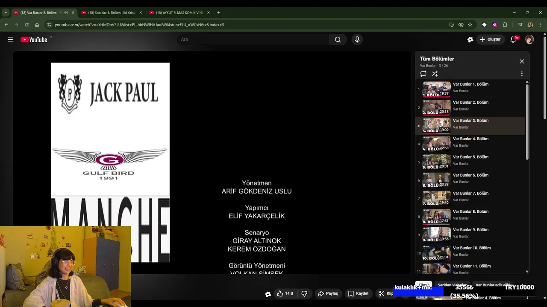The image size is (547, 307).
Task: Open playlist three-dot options menu
Action: 522,74
